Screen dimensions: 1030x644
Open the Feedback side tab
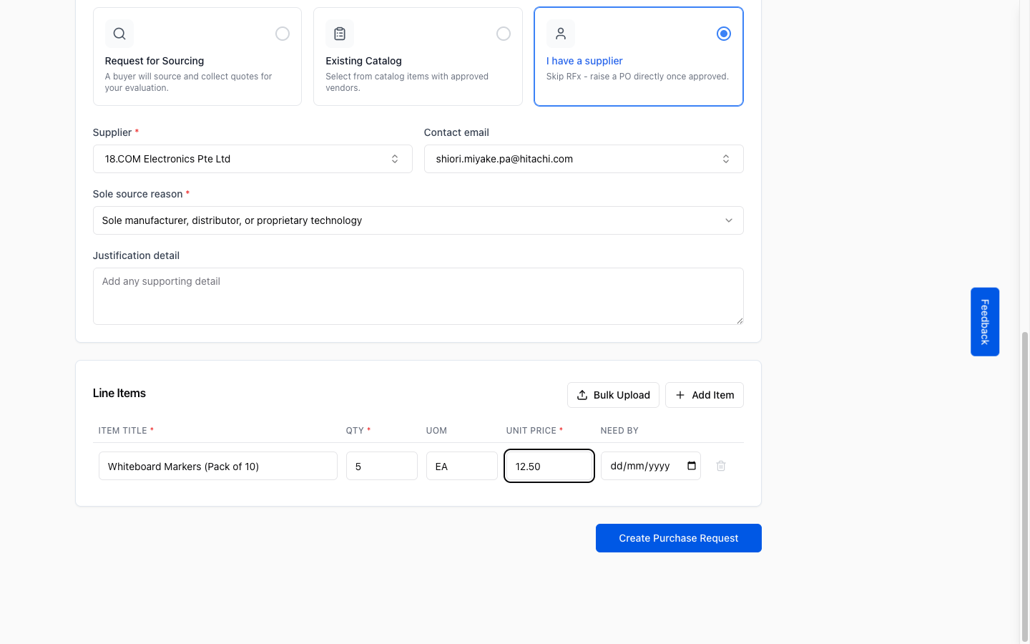coord(985,322)
